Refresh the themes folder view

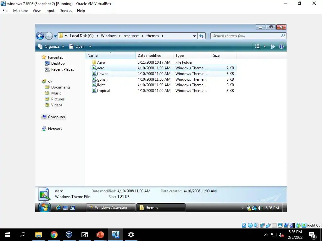click(202, 36)
